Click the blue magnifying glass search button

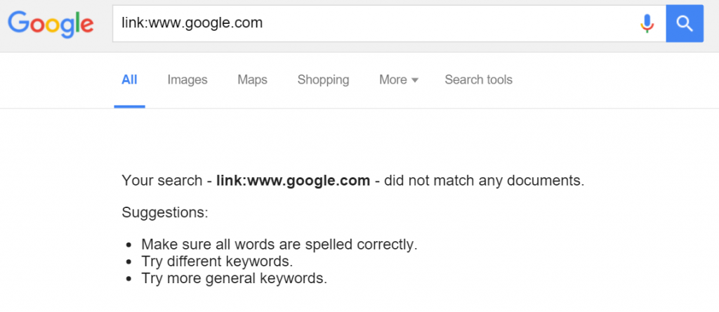pyautogui.click(x=685, y=23)
